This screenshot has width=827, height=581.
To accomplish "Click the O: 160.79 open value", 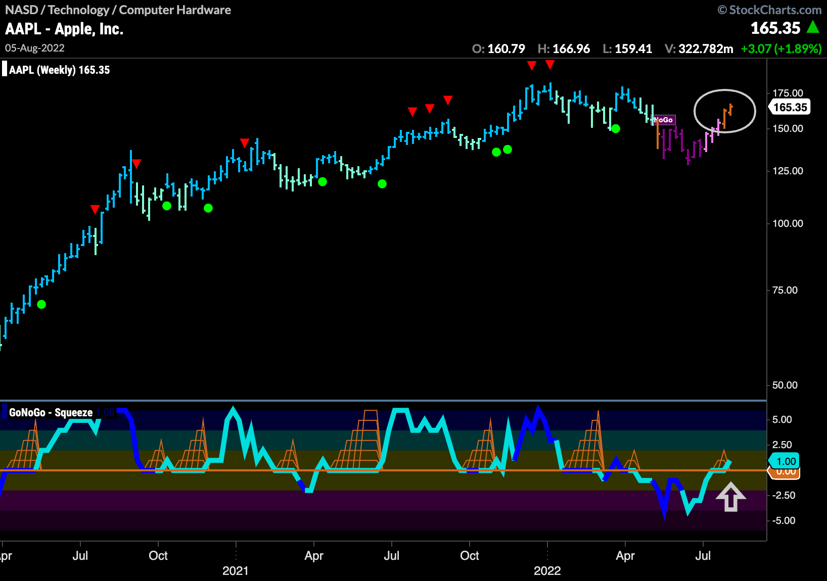I will coord(498,49).
